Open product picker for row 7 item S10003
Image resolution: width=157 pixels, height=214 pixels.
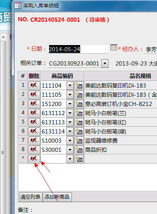[x=79, y=141]
